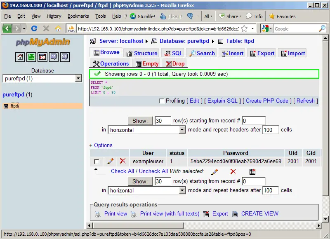Click the vertical scrollbar down arrow
The width and height of the screenshot is (330, 239).
[x=325, y=219]
